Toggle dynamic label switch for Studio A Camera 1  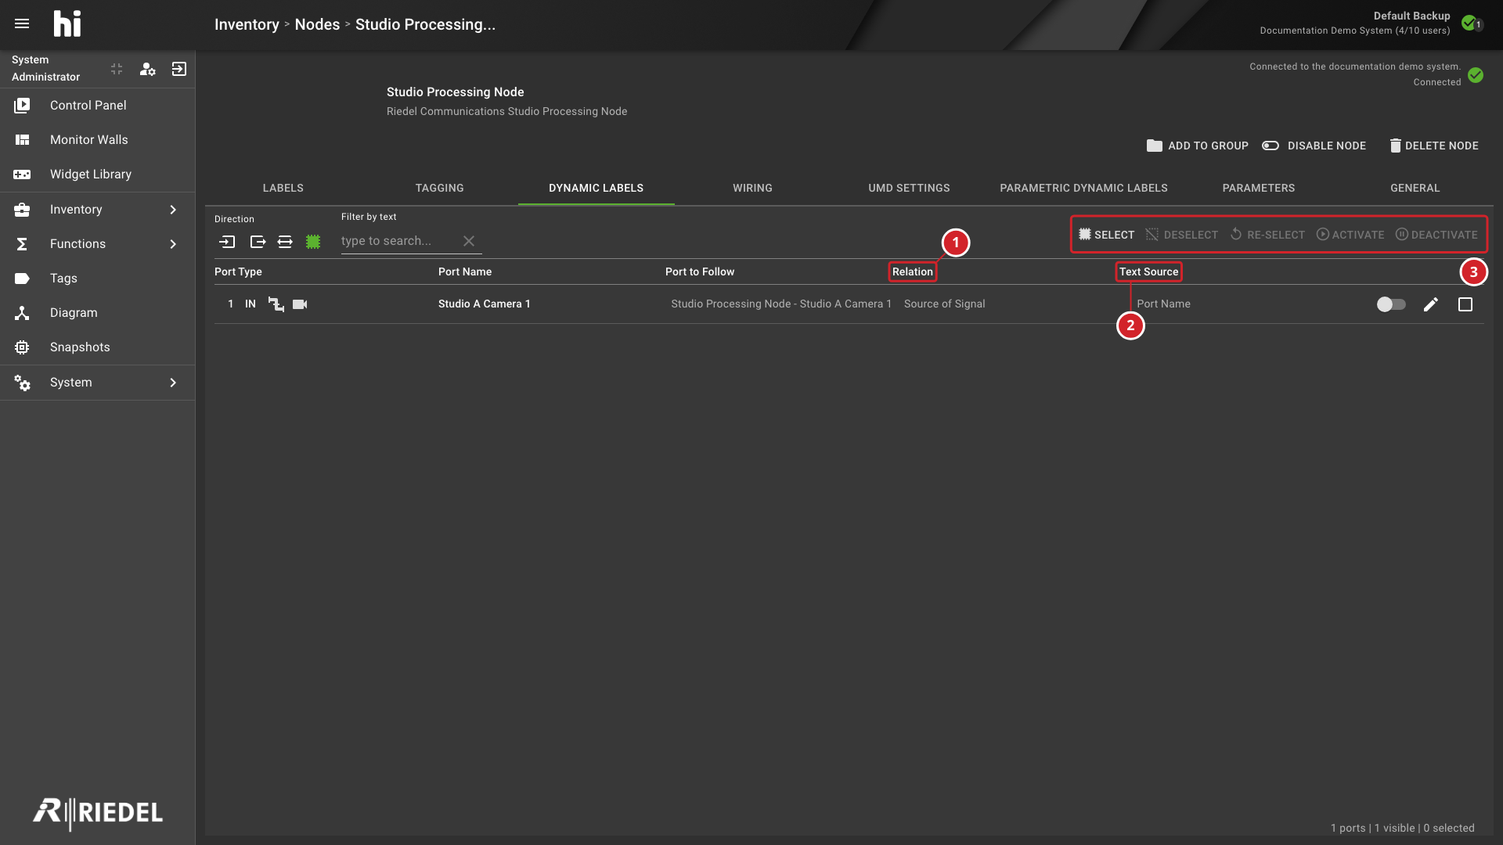1391,304
